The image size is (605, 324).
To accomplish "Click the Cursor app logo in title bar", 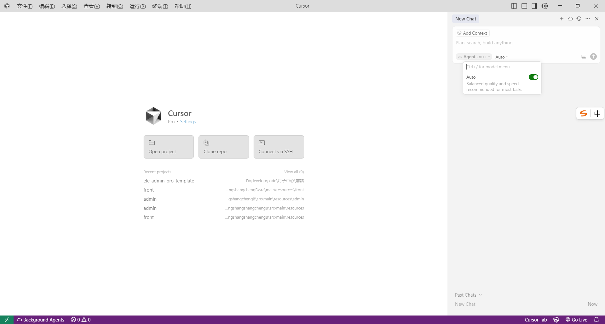I will [x=7, y=6].
